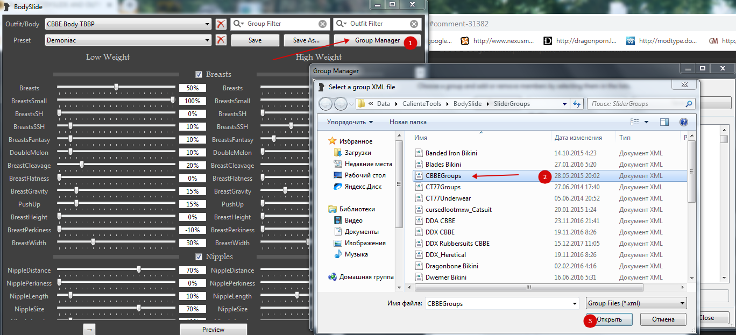Click Новая папка in the dialog toolbar

[408, 122]
